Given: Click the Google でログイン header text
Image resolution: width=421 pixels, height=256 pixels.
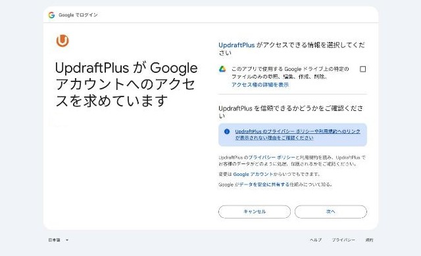Looking at the screenshot, I should tap(78, 15).
